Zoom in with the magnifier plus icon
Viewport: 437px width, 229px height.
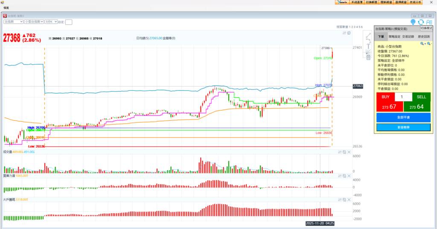(422, 43)
